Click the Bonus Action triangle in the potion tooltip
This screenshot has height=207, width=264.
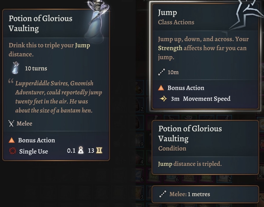pos(12,140)
